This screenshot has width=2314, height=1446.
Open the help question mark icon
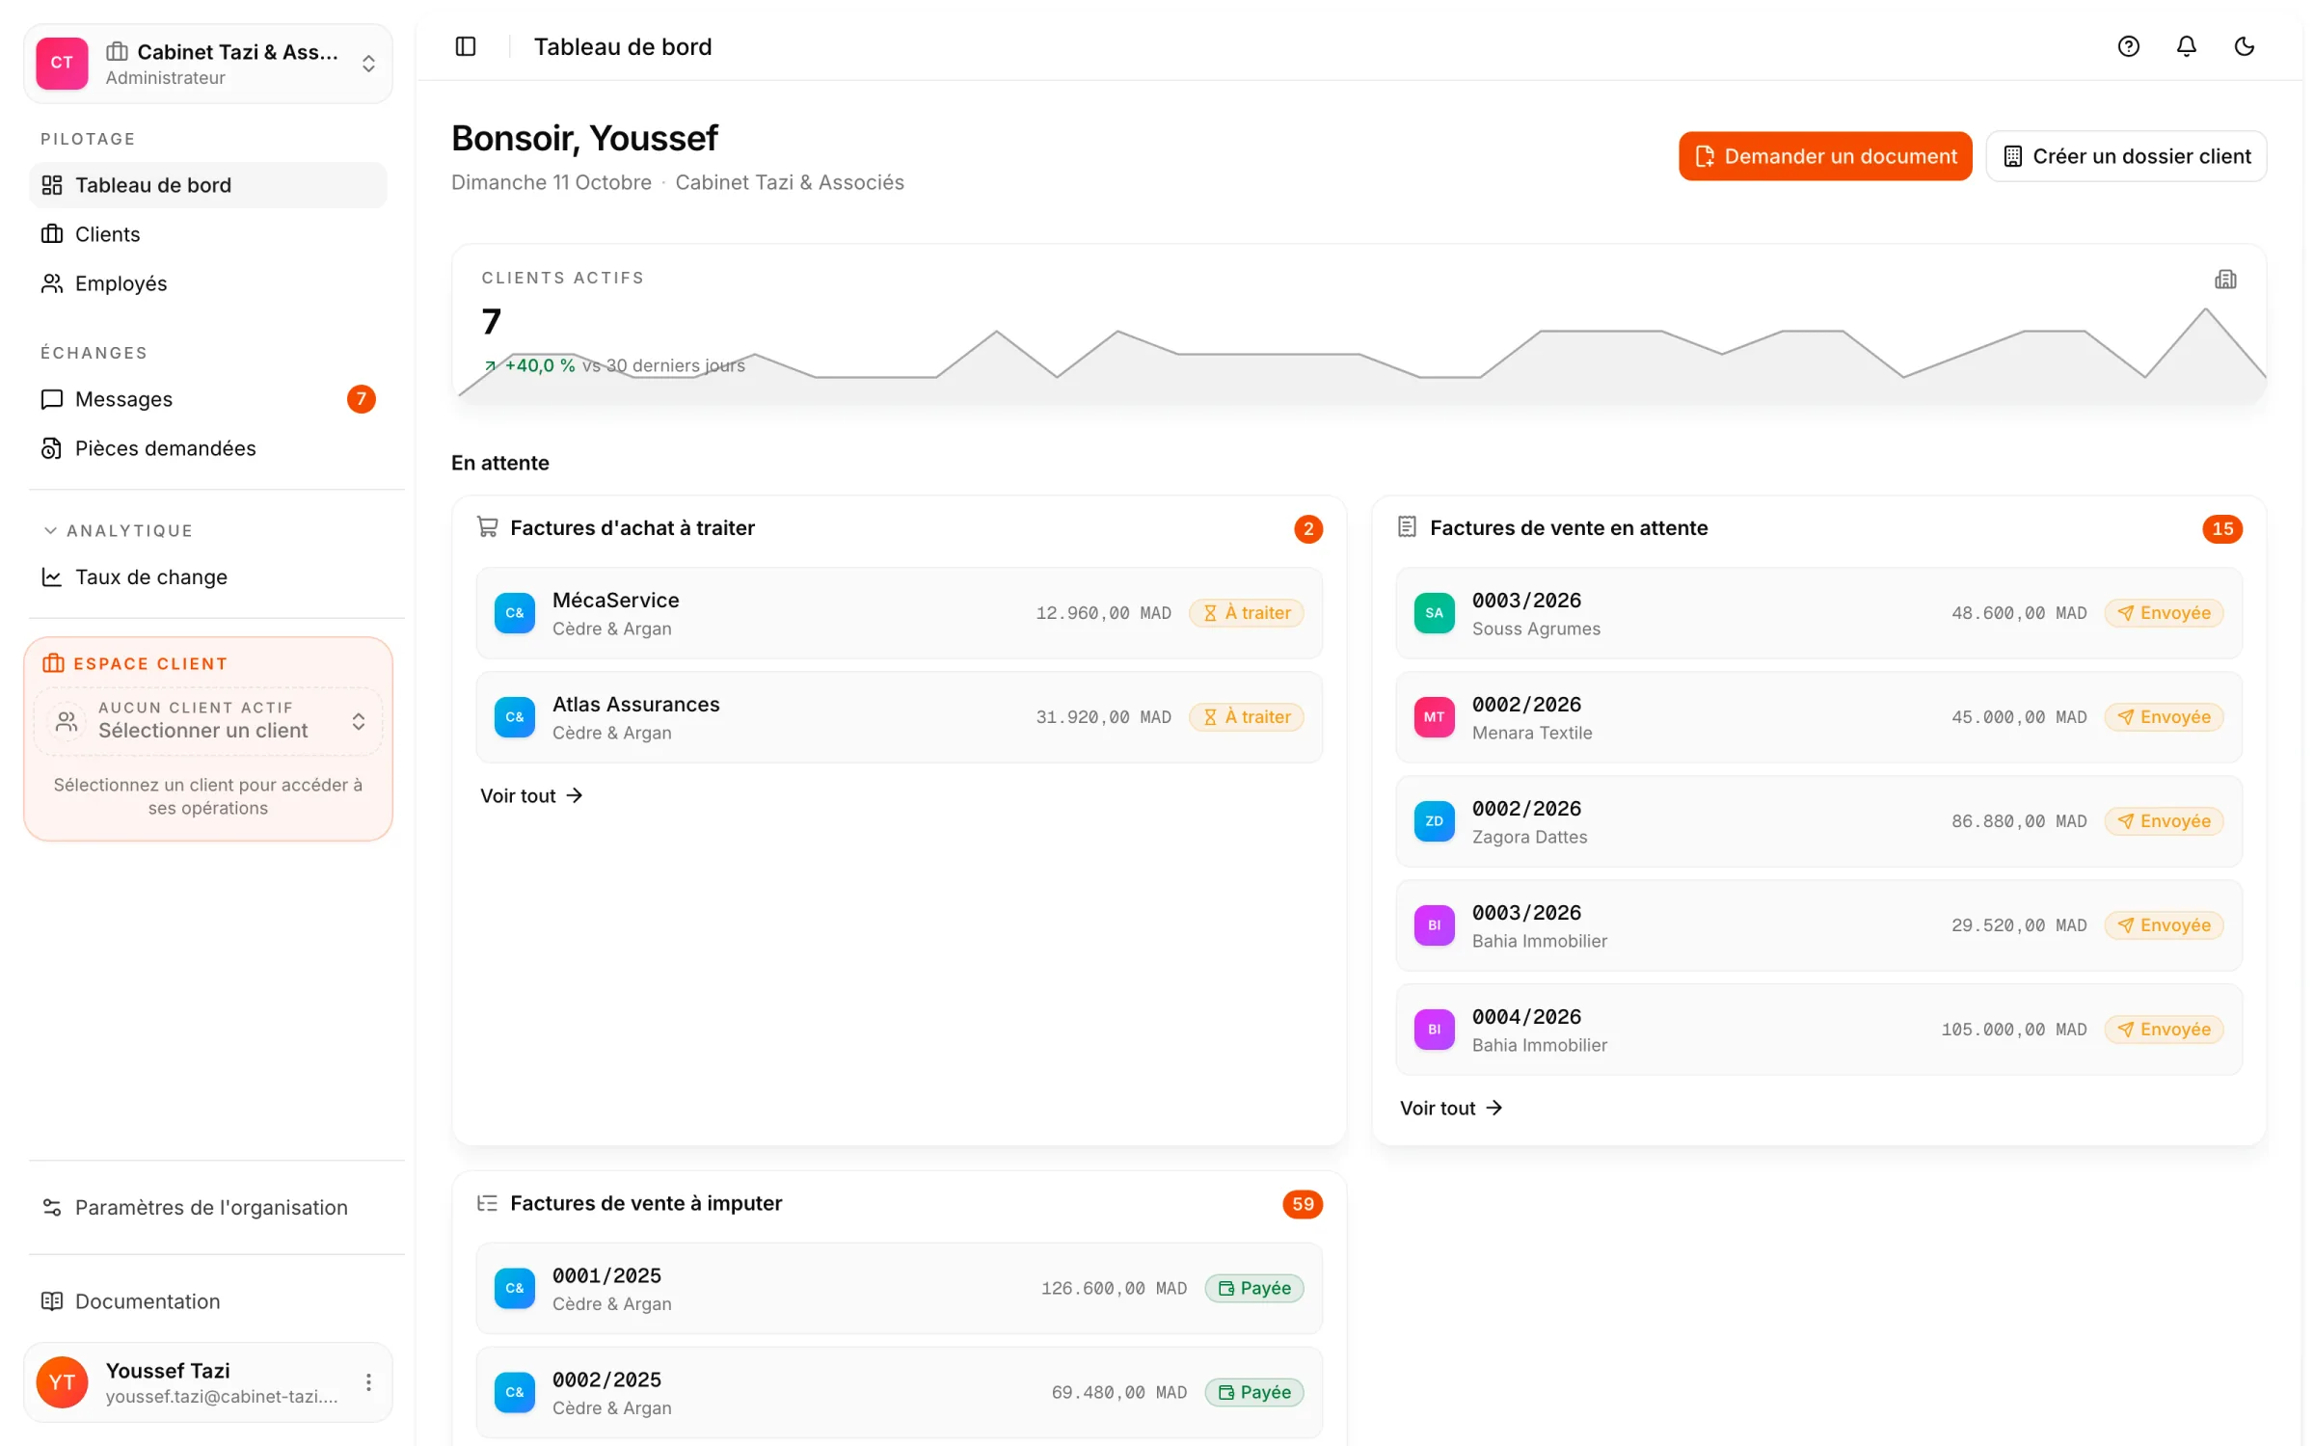[x=2128, y=46]
